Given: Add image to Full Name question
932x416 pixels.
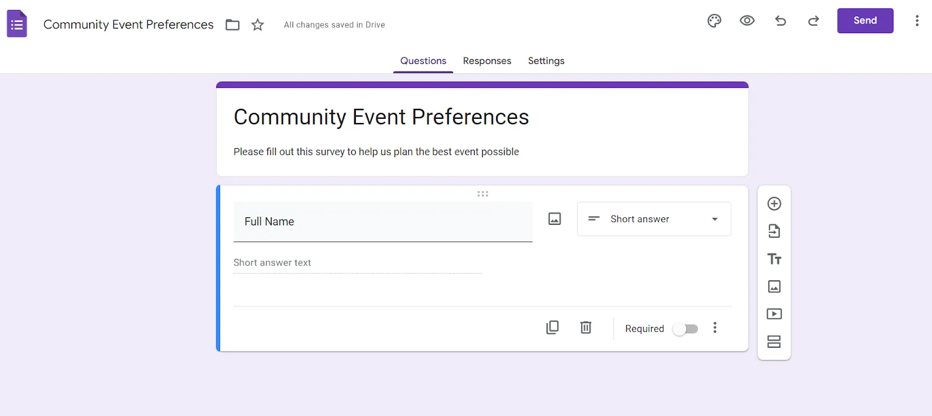Looking at the screenshot, I should [555, 219].
